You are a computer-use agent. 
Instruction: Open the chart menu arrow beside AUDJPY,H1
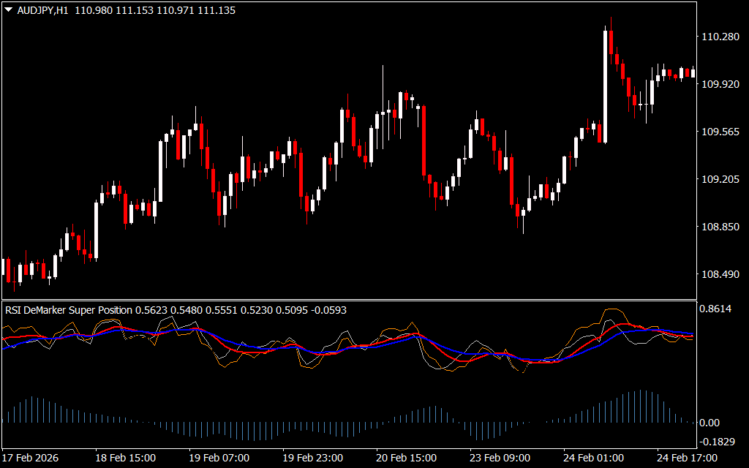pyautogui.click(x=8, y=8)
